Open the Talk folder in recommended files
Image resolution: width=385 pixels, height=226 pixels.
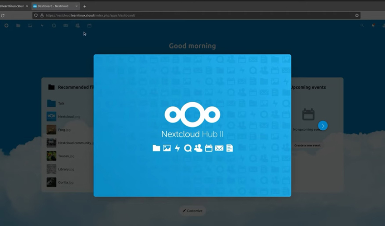(x=61, y=104)
